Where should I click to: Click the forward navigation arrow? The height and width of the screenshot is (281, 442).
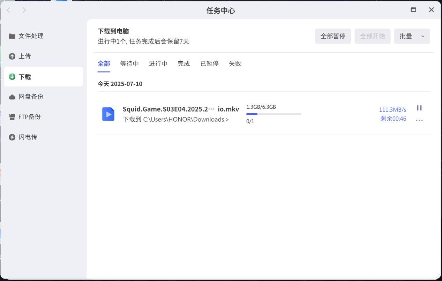coord(24,10)
